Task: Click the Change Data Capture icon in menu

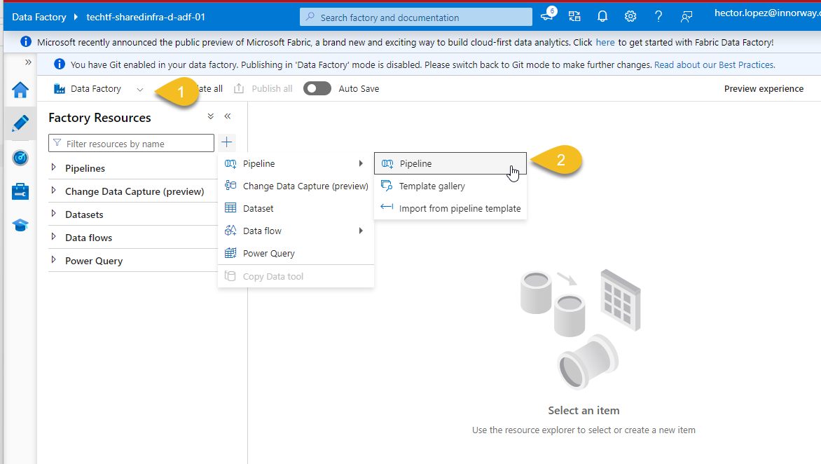Action: pos(230,185)
